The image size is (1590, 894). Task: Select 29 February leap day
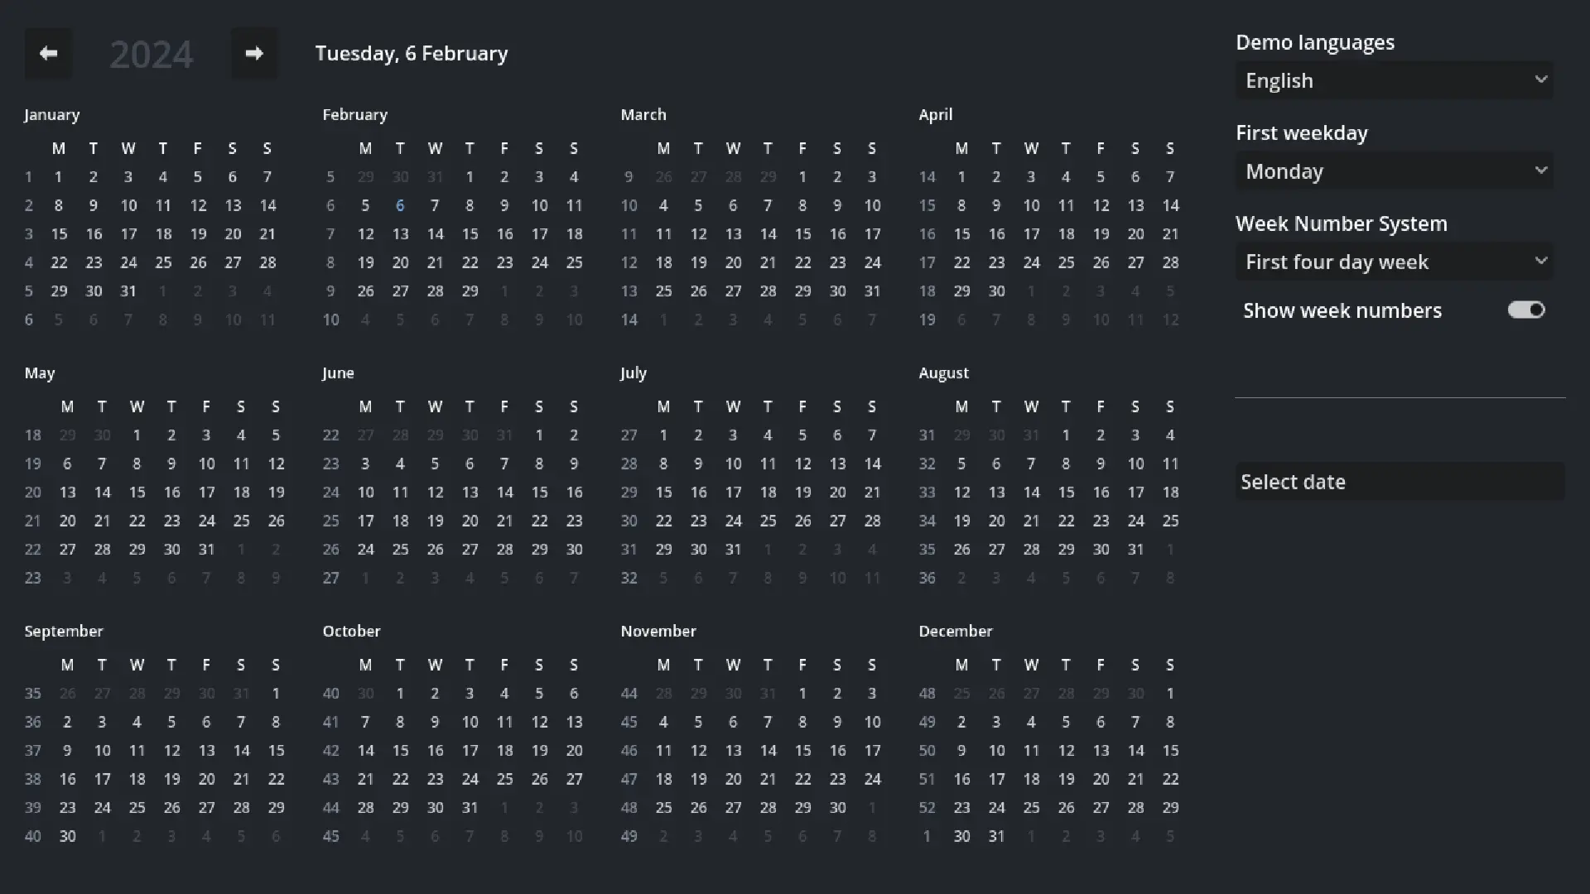(x=470, y=291)
